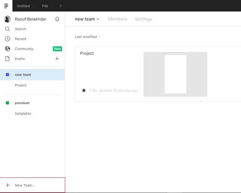Click the Search magnifier icon

7,29
